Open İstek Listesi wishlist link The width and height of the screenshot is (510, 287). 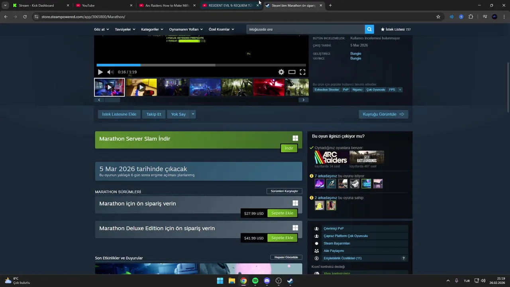(395, 29)
